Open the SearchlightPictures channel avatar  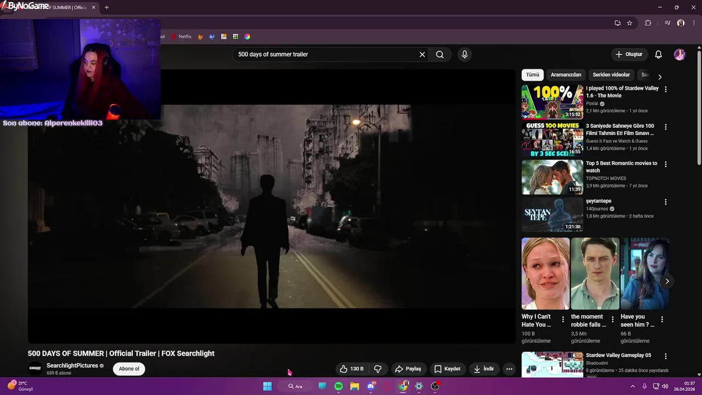pyautogui.click(x=35, y=369)
